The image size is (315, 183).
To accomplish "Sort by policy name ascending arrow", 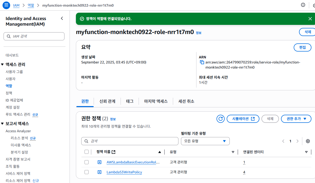I will click(159, 152).
